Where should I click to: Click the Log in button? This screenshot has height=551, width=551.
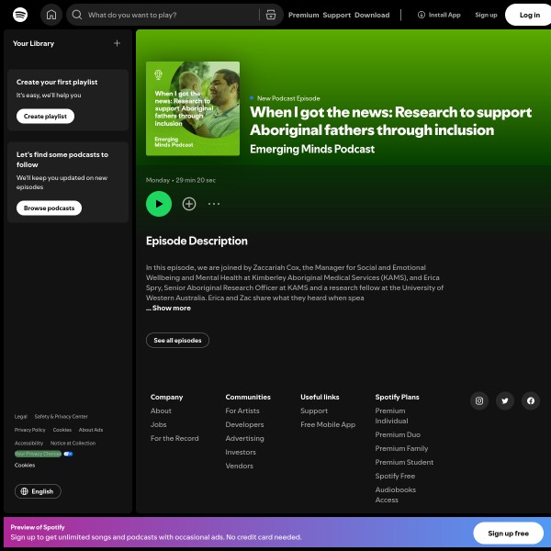tap(529, 15)
